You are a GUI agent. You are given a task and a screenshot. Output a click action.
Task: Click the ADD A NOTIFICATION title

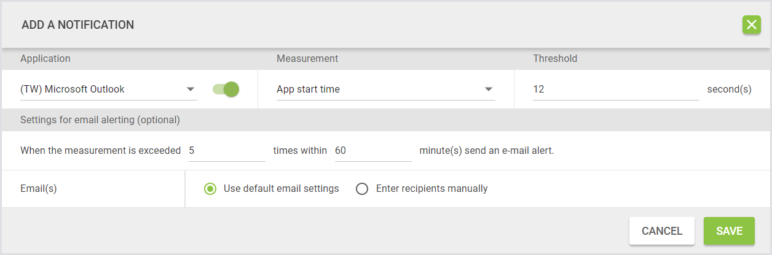pos(78,25)
